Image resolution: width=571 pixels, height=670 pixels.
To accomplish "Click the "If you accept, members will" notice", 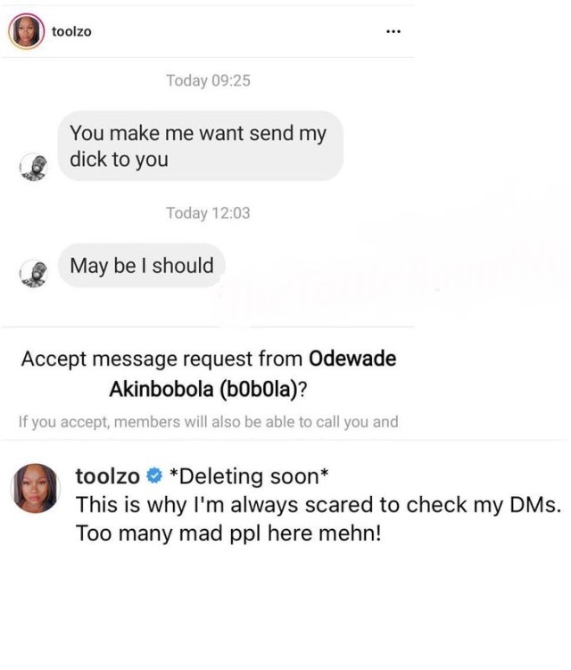I will coord(208,421).
